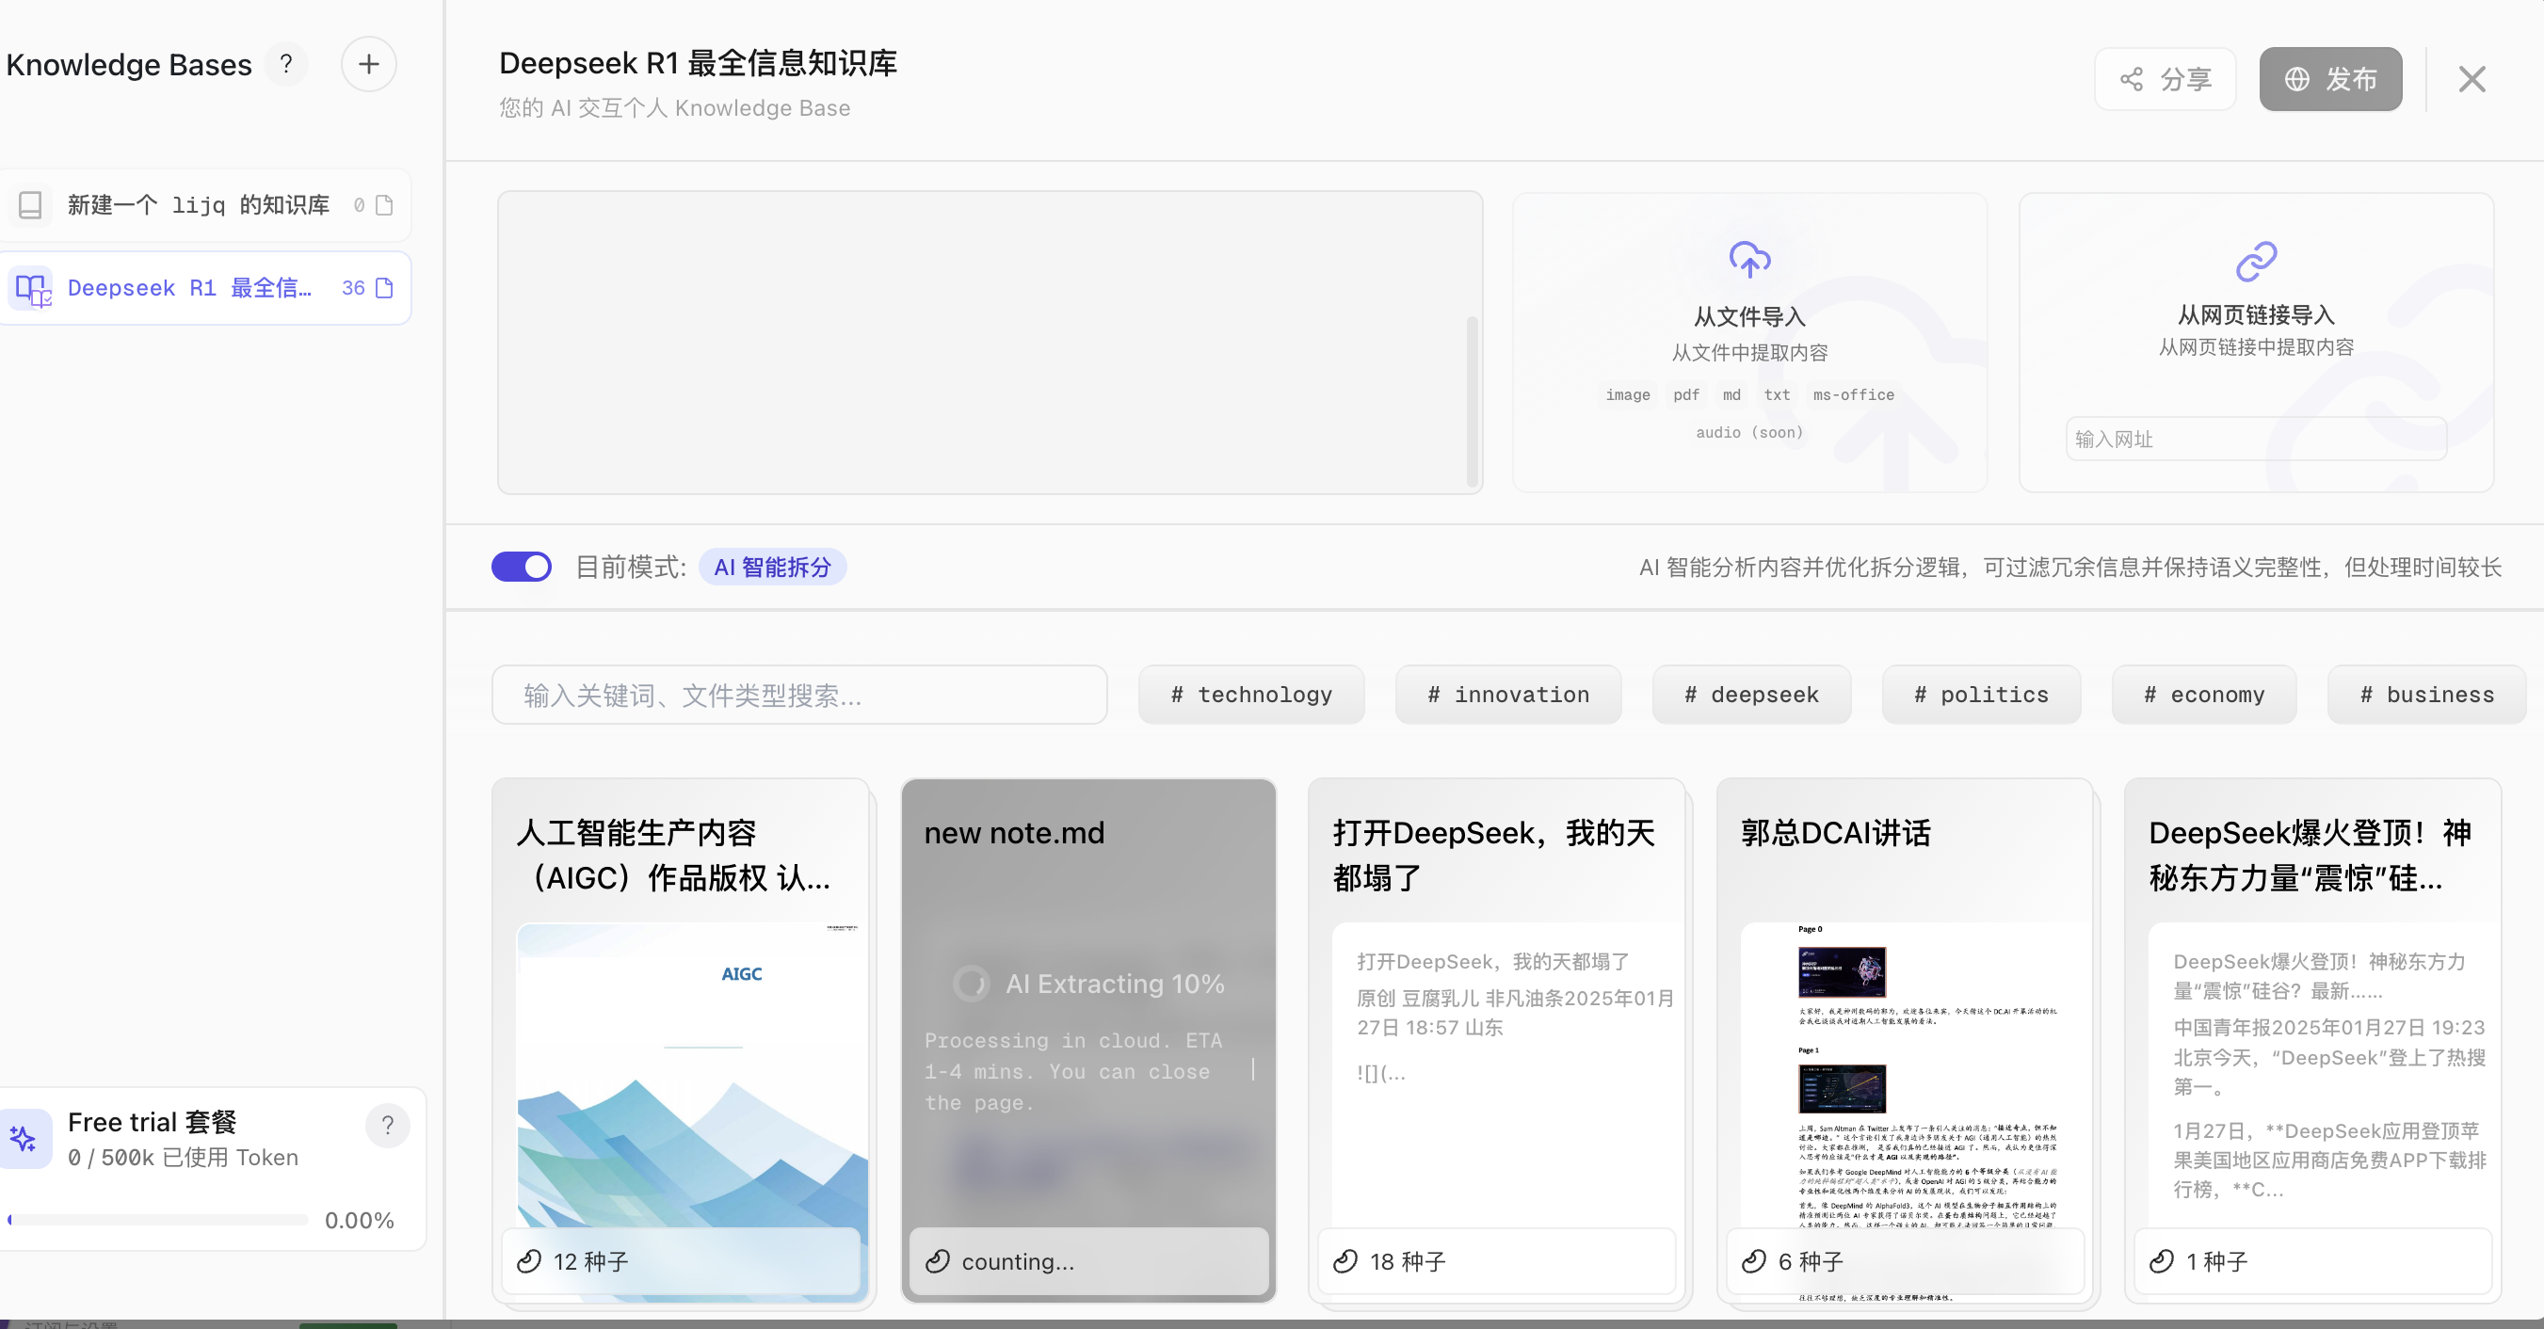Viewport: 2544px width, 1329px height.
Task: Filter by deepseek tag
Action: [1751, 696]
